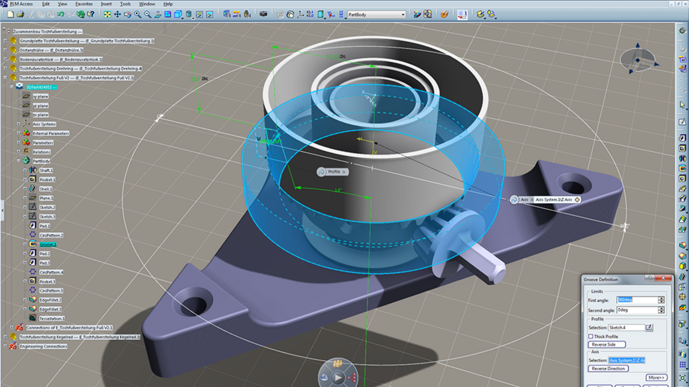The image size is (689, 387).
Task: Click the X on Axis System.1\Z Axis tag
Action: 577,200
